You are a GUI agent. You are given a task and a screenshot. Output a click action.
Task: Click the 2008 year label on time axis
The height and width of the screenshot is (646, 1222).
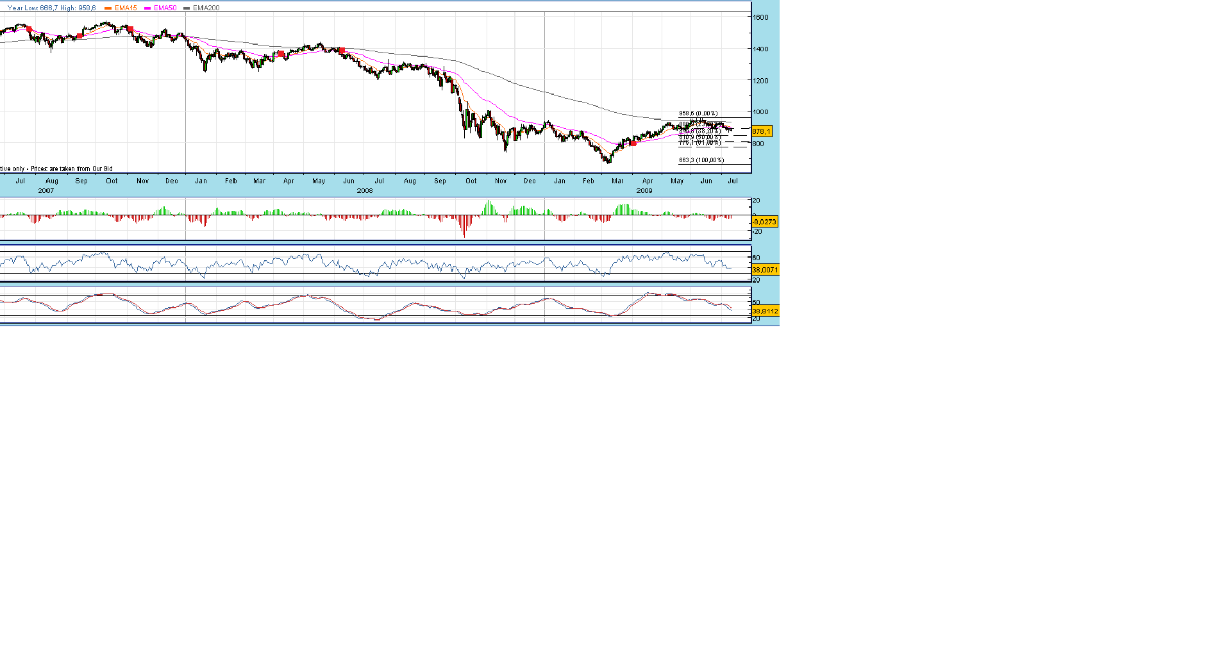pyautogui.click(x=365, y=191)
